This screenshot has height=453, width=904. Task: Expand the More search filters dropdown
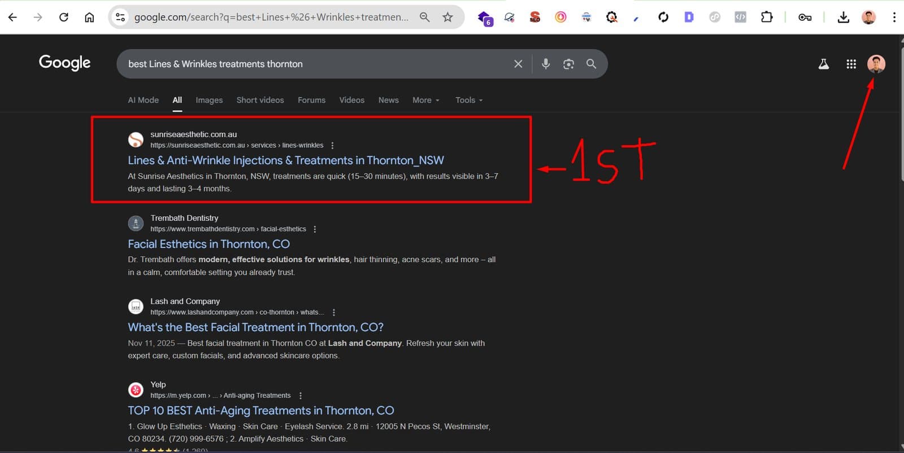pos(425,100)
